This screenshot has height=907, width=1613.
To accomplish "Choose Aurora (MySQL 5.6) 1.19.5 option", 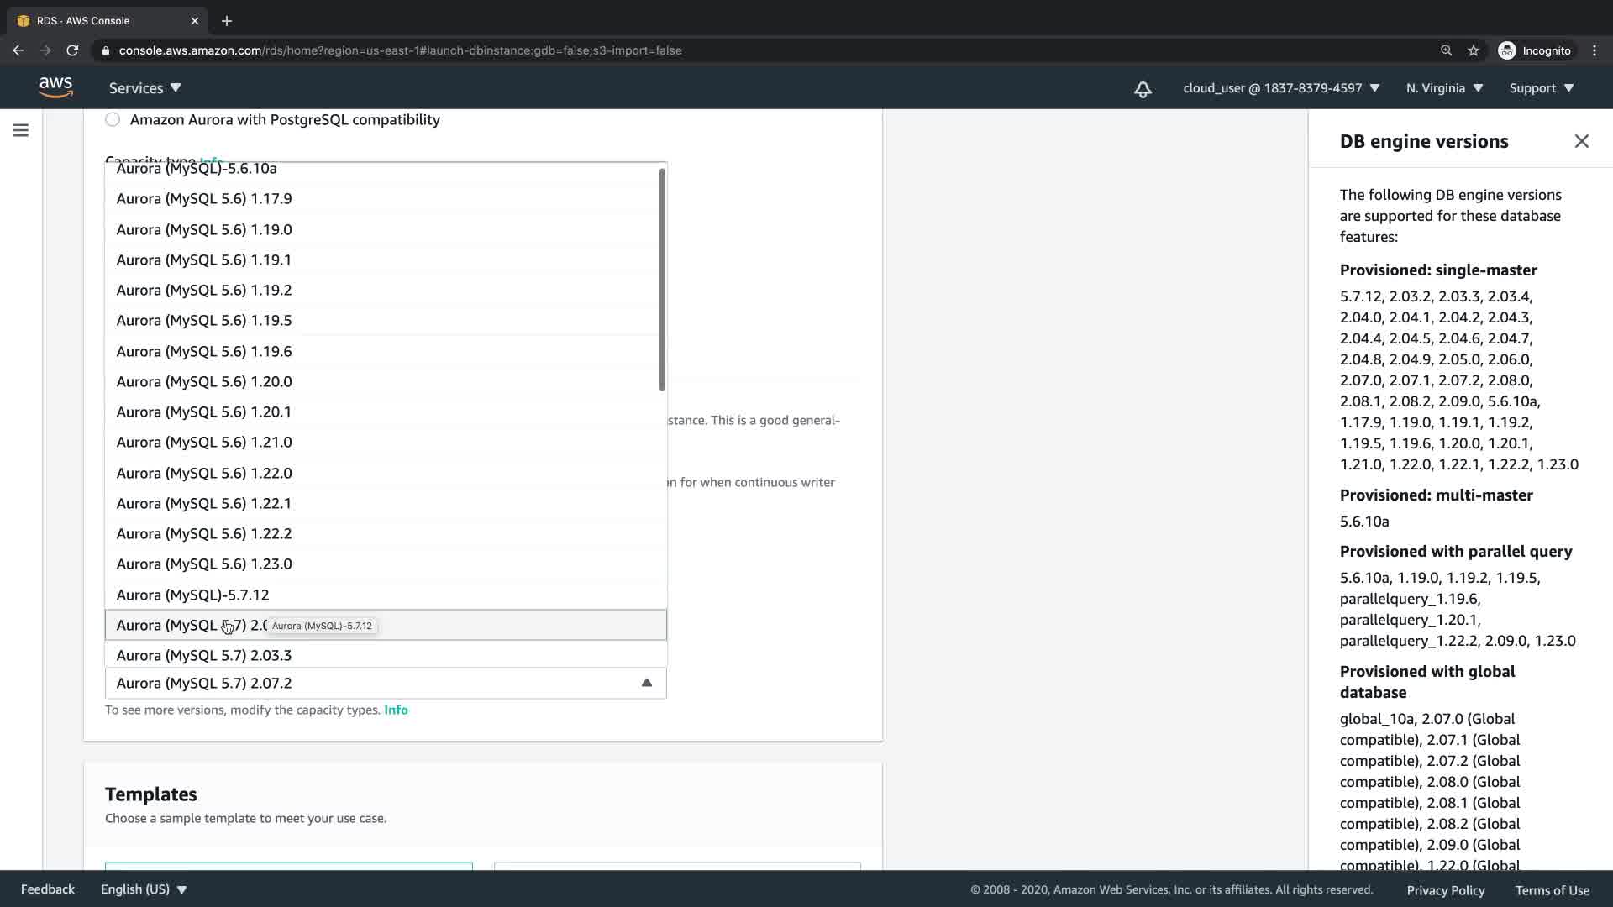I will pyautogui.click(x=204, y=320).
